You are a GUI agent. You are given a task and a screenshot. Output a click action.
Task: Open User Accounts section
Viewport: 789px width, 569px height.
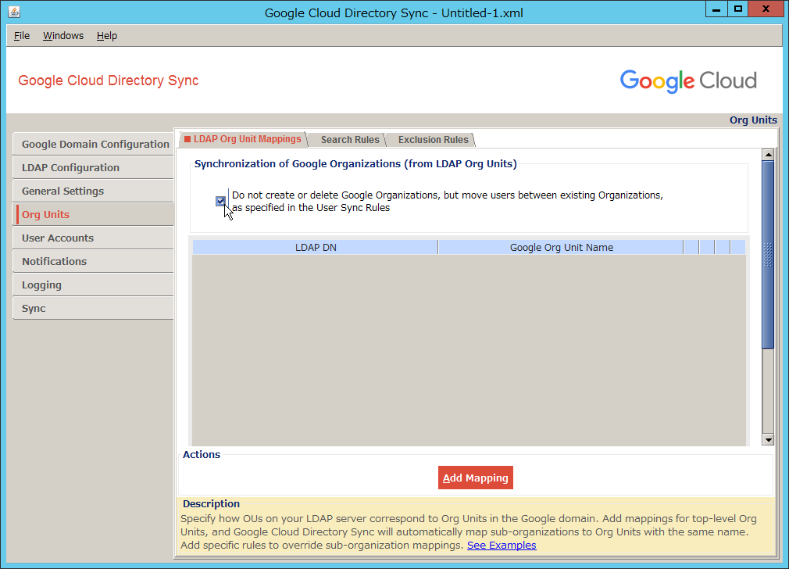(94, 238)
